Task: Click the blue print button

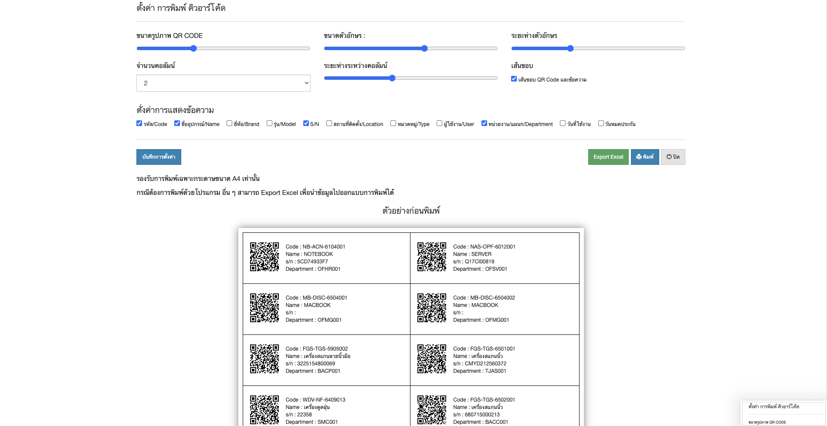Action: [x=645, y=157]
